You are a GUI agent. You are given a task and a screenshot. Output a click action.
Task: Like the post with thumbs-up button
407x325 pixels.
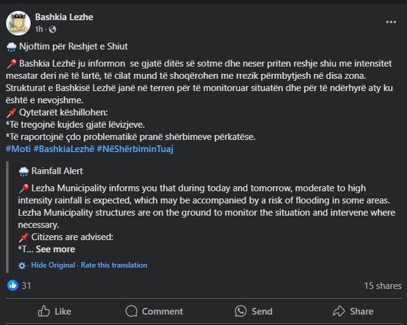coord(55,311)
